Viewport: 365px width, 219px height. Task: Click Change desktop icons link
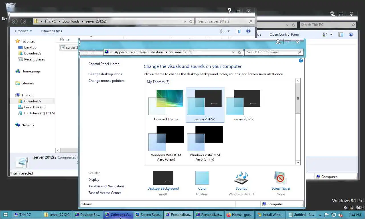point(105,74)
